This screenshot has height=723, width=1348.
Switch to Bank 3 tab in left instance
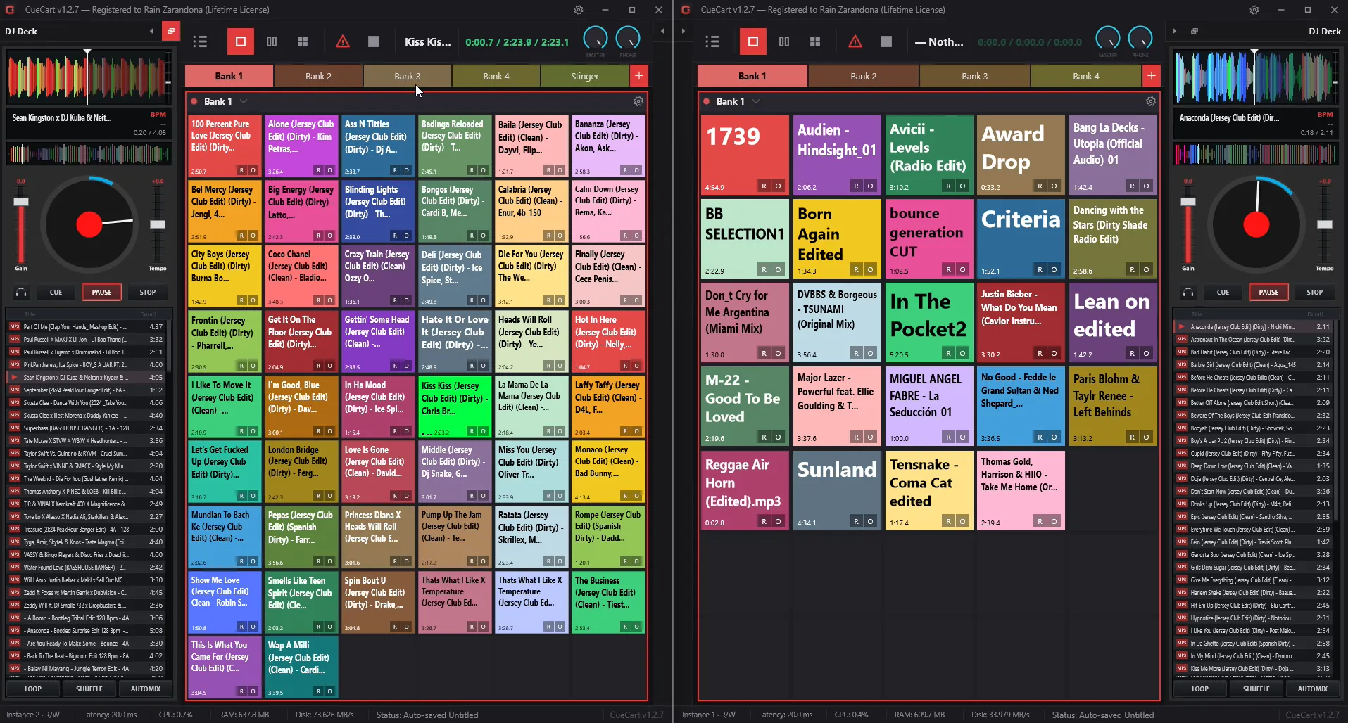407,76
